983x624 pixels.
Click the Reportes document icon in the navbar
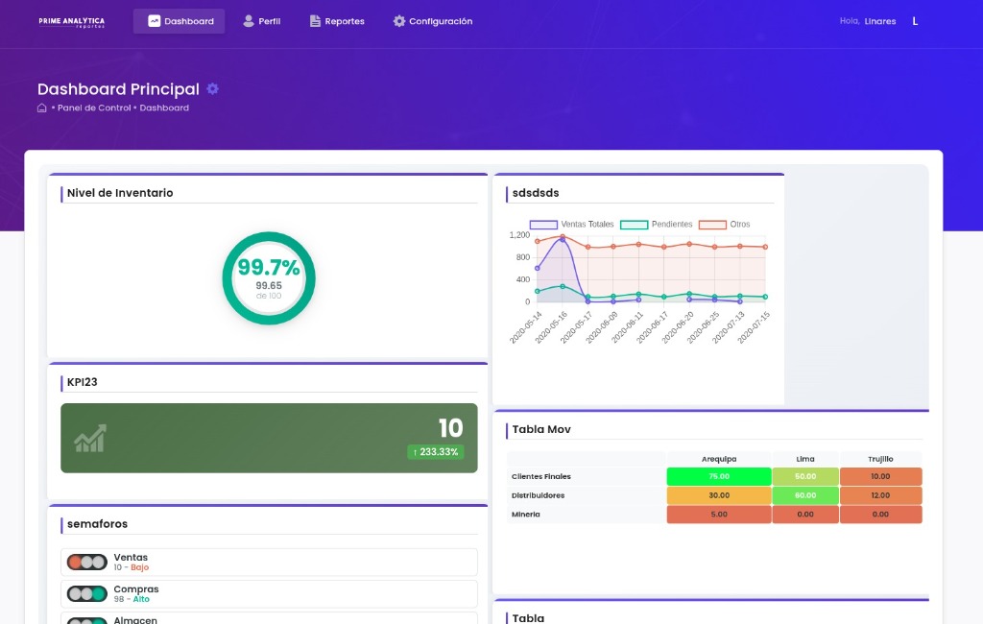pyautogui.click(x=313, y=19)
